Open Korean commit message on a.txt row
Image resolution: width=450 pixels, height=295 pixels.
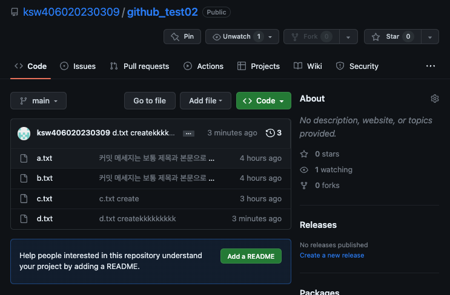[157, 158]
